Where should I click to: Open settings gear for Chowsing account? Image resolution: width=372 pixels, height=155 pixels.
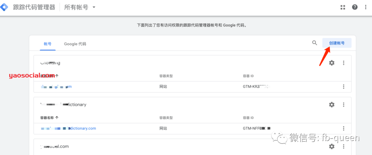tap(332, 63)
